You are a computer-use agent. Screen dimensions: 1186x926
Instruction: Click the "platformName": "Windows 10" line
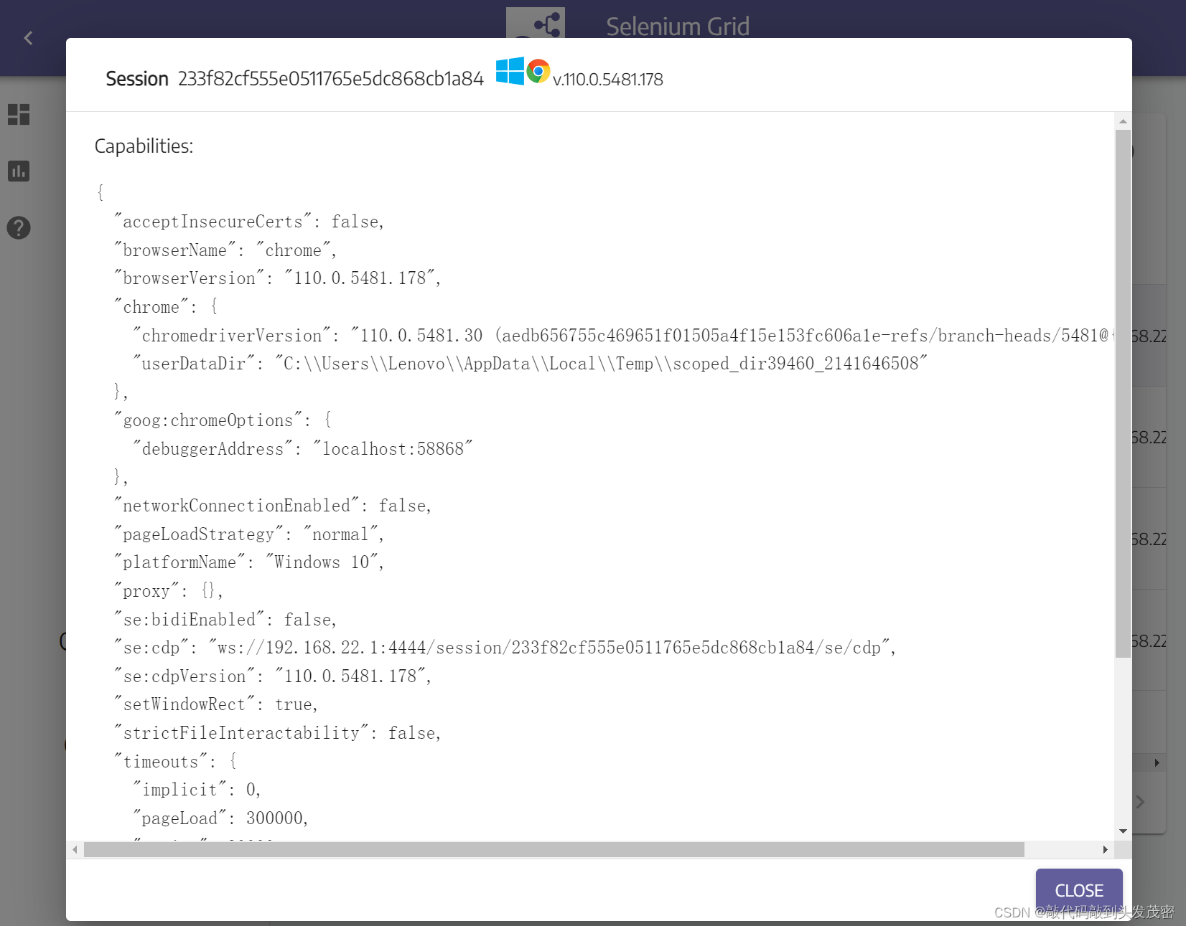[249, 562]
